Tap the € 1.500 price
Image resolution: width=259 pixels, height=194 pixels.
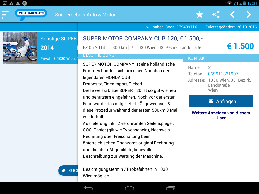[x=240, y=46]
